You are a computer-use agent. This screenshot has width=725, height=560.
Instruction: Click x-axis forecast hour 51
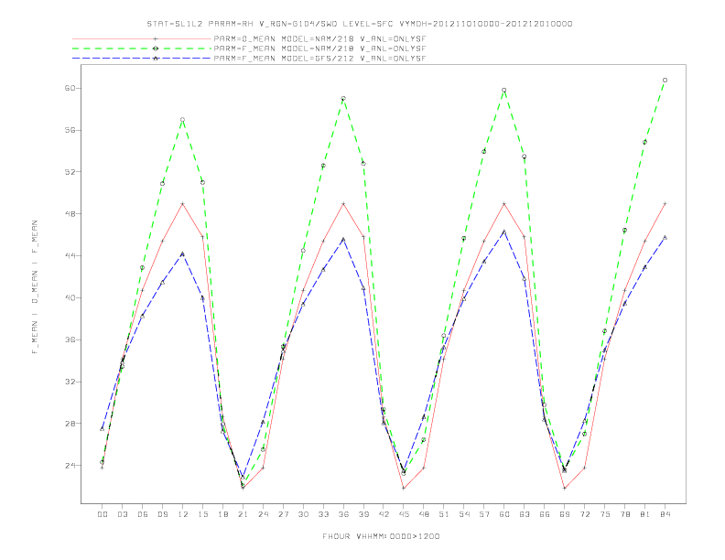pos(444,514)
